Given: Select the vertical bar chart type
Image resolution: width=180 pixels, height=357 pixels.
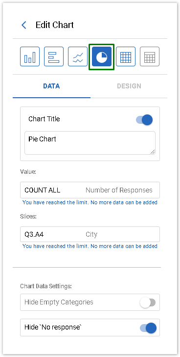Looking at the screenshot, I should pos(30,56).
